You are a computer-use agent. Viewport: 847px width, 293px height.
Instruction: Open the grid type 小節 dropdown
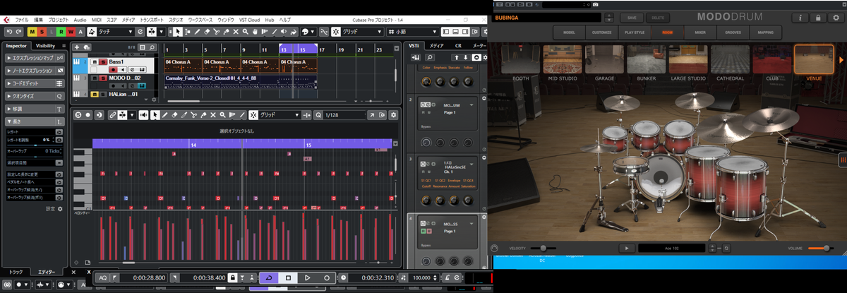[412, 32]
